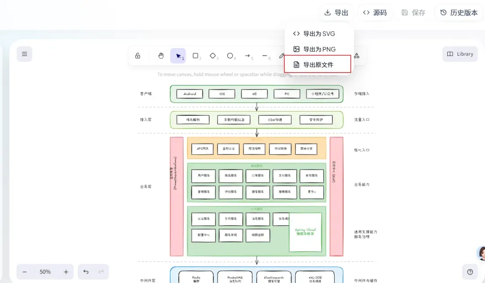Click the 订单服务 box
This screenshot has width=485, height=283.
[258, 176]
